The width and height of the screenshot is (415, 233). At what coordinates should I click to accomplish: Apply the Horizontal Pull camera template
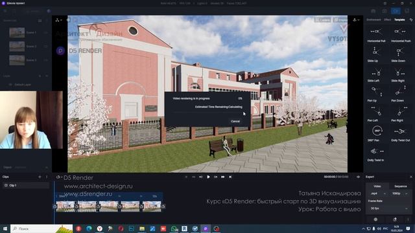pos(376,34)
